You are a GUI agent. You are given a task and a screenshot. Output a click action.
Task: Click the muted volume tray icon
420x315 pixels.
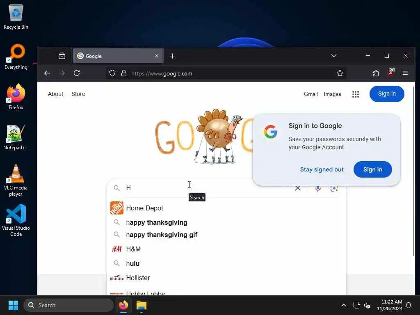click(x=367, y=305)
